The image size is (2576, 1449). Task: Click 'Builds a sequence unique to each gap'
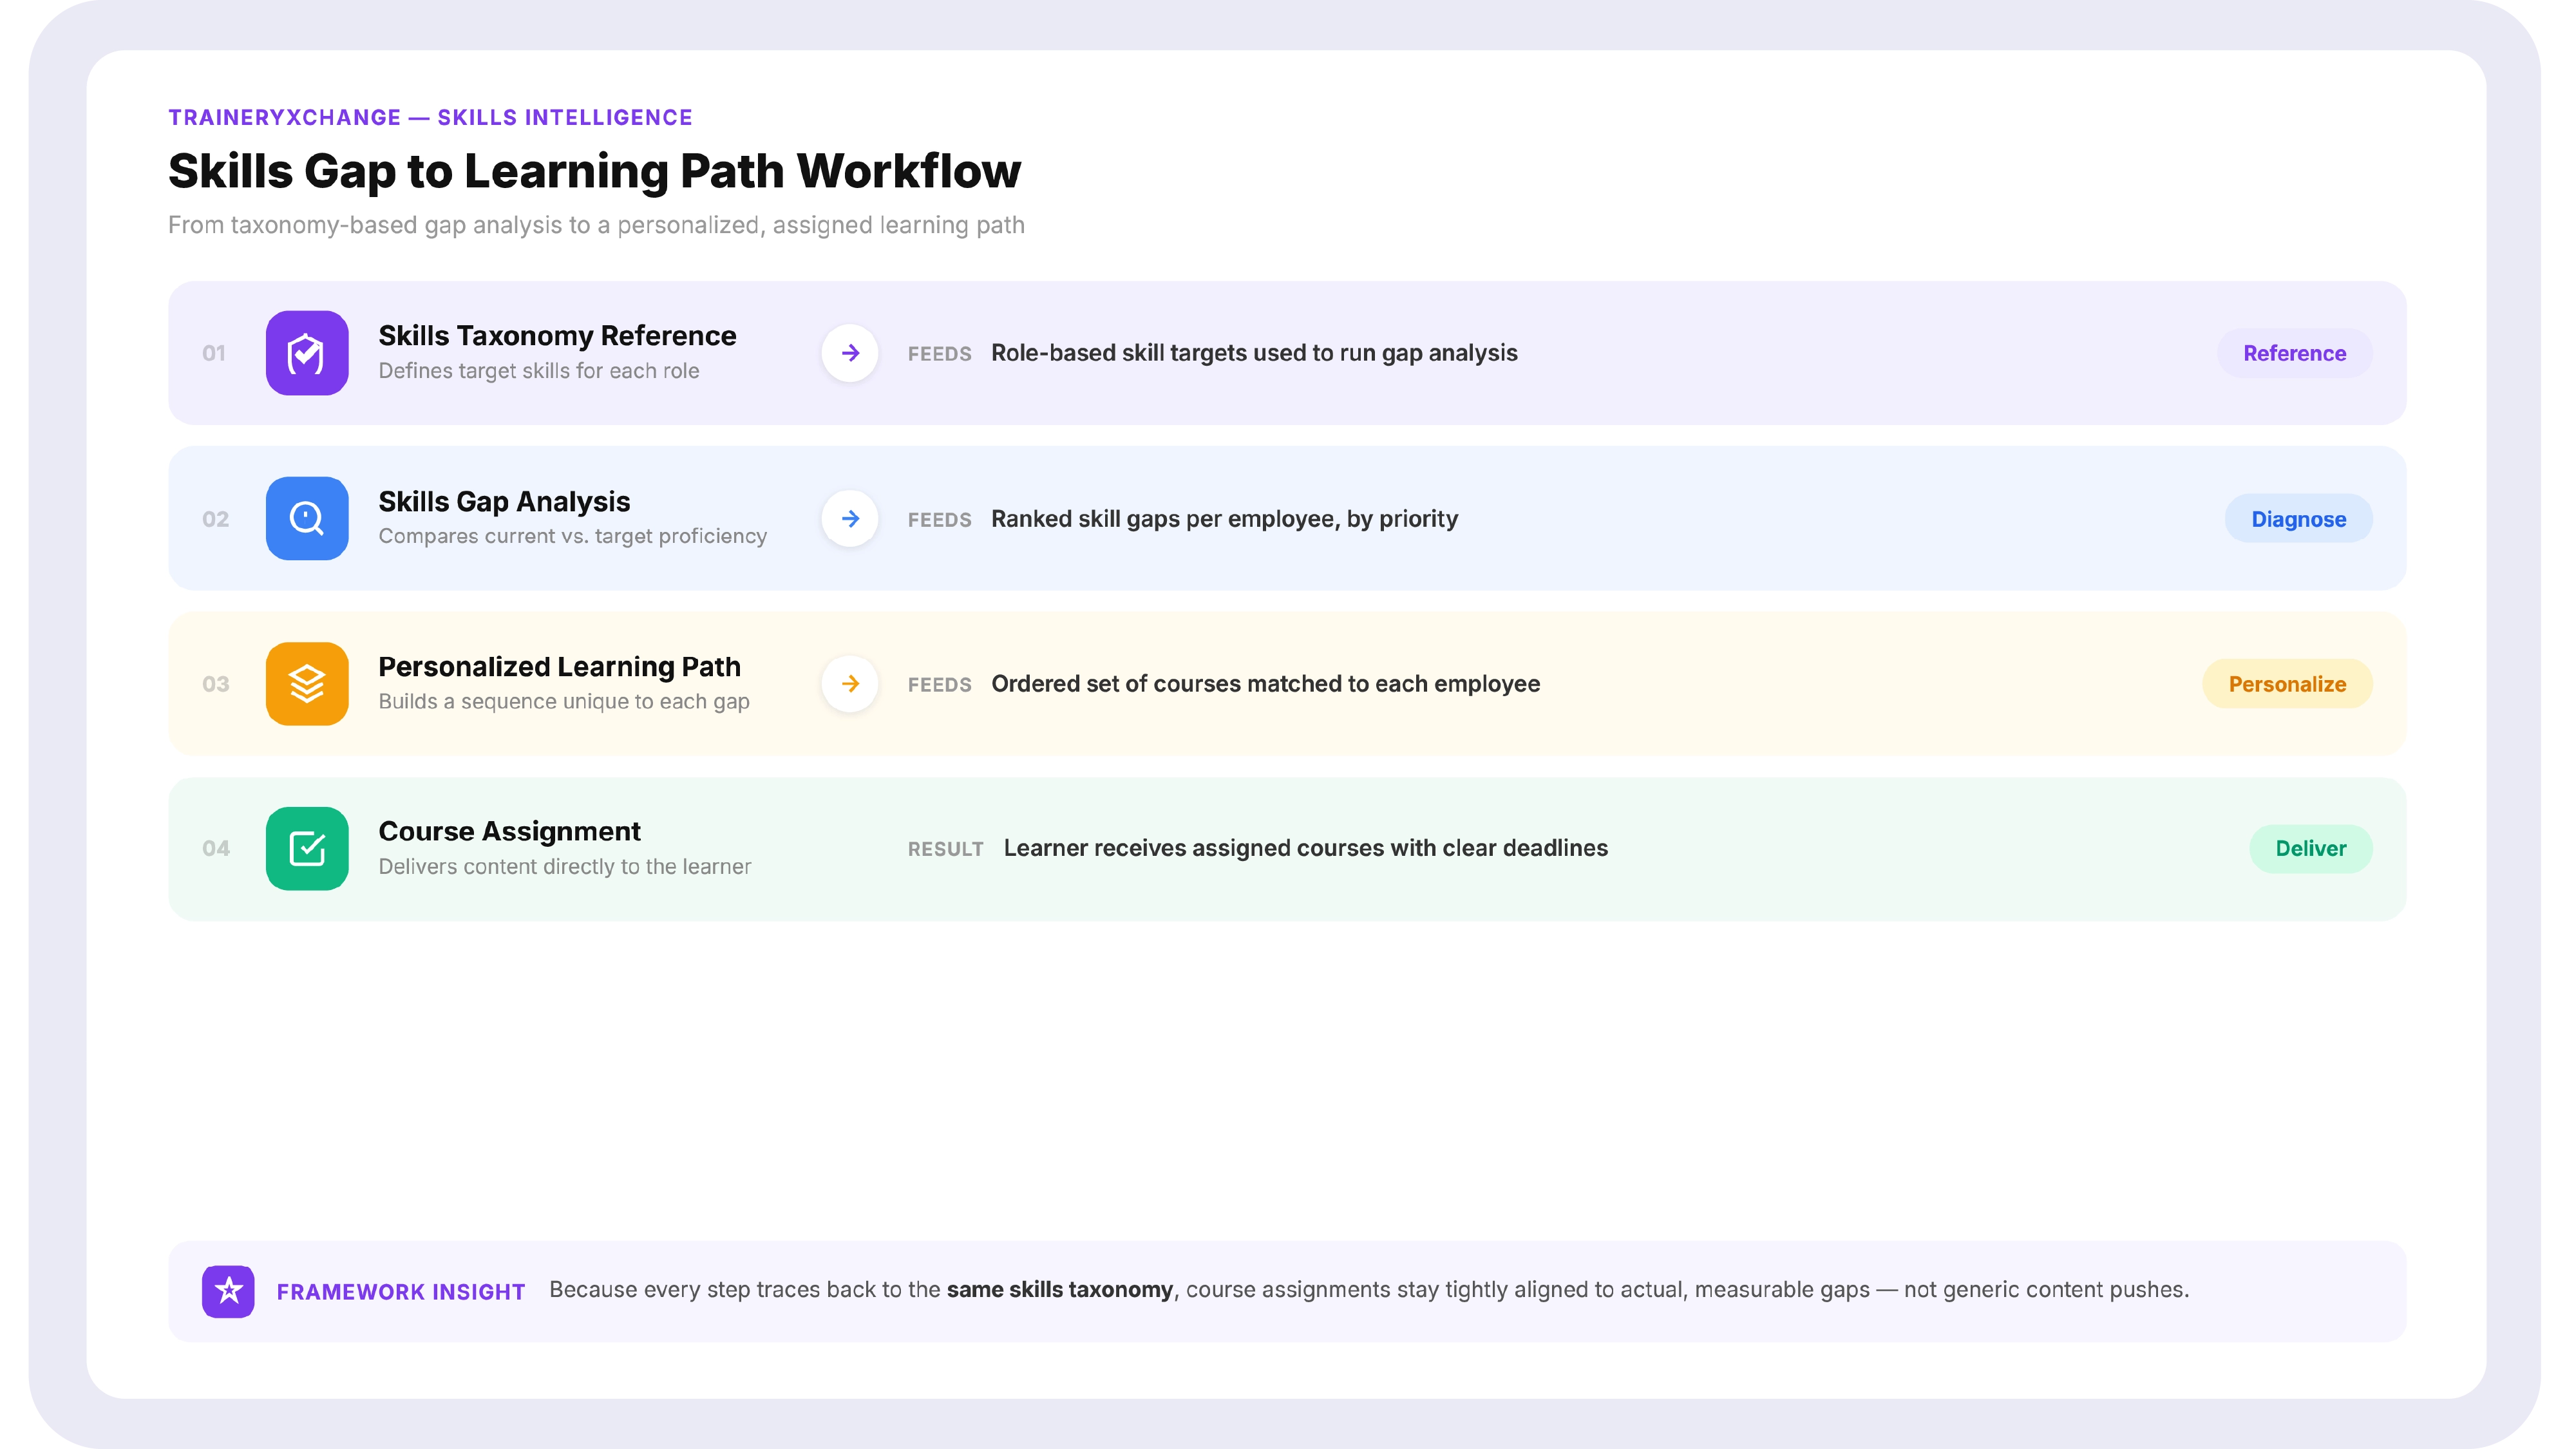[x=564, y=701]
